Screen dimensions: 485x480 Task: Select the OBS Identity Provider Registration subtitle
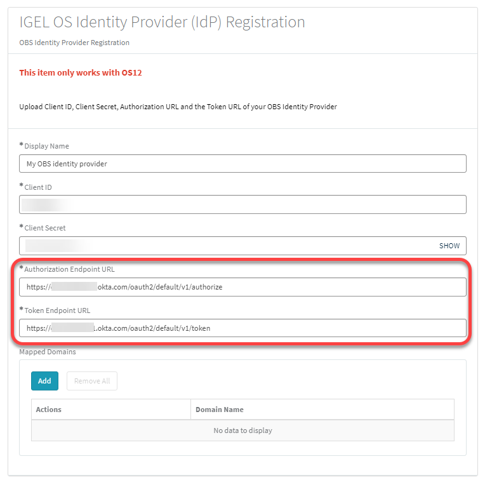(x=74, y=43)
